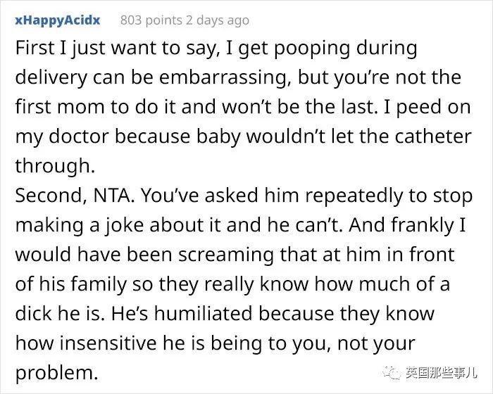Click the word screaming

click(226, 255)
